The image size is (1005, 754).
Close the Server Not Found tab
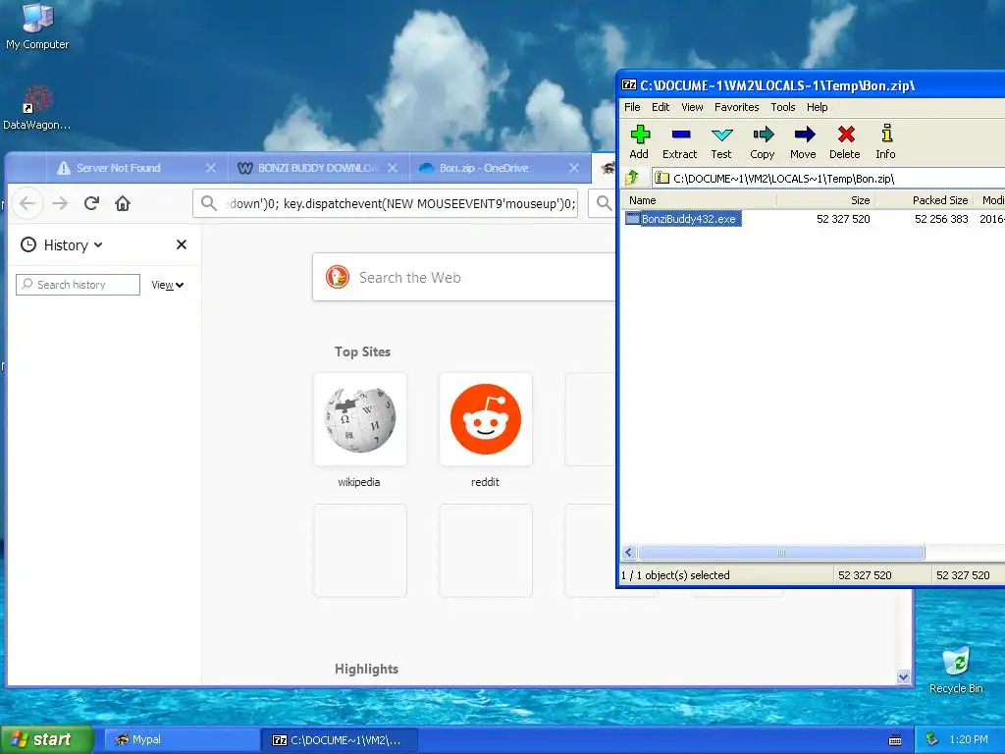point(211,168)
